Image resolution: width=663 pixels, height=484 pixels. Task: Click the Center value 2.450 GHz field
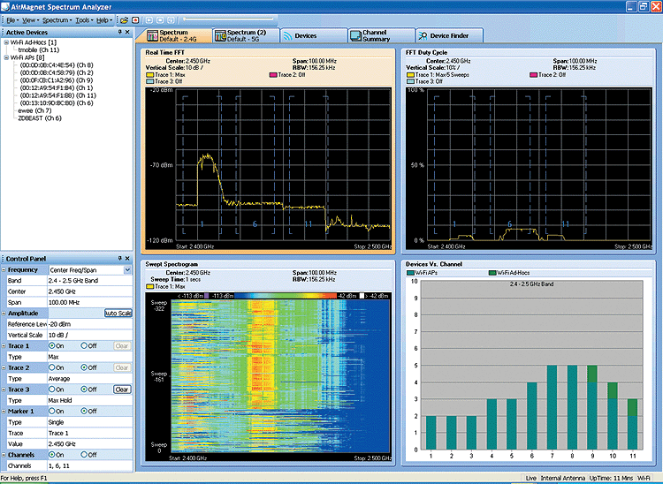pyautogui.click(x=90, y=291)
